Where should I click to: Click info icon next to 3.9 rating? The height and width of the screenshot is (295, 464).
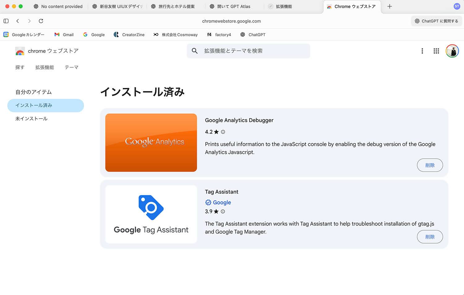click(223, 212)
